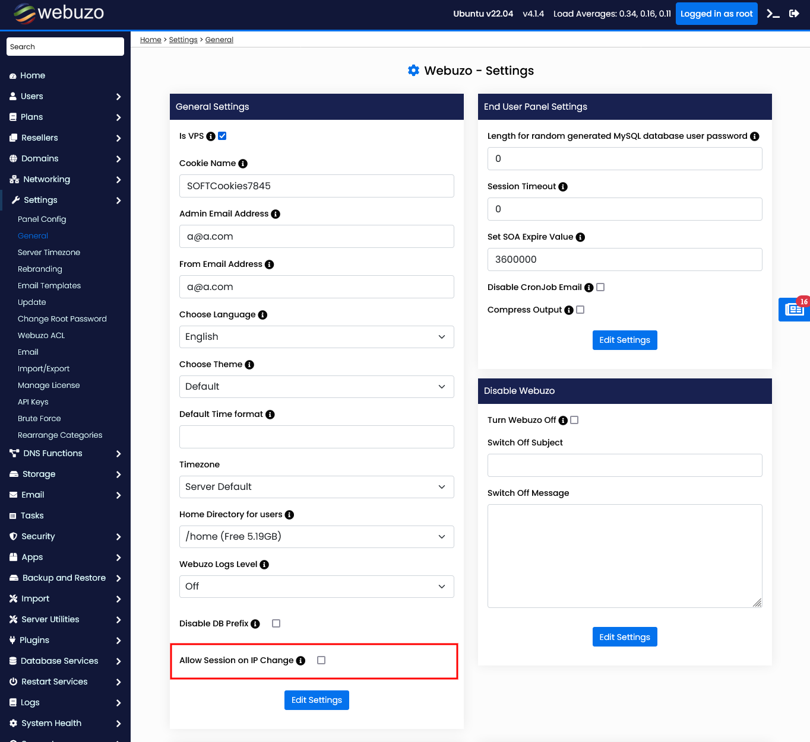Check the Turn Webuzo Off checkbox
The width and height of the screenshot is (810, 742).
pos(574,420)
